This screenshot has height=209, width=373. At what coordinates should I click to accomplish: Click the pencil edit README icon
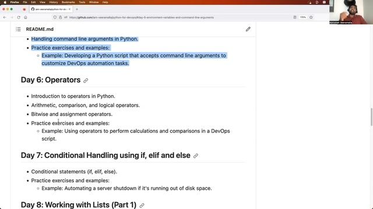pyautogui.click(x=248, y=29)
